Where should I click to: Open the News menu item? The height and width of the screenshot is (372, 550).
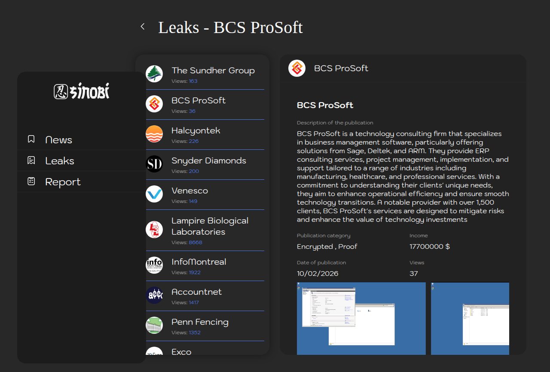[x=59, y=140]
